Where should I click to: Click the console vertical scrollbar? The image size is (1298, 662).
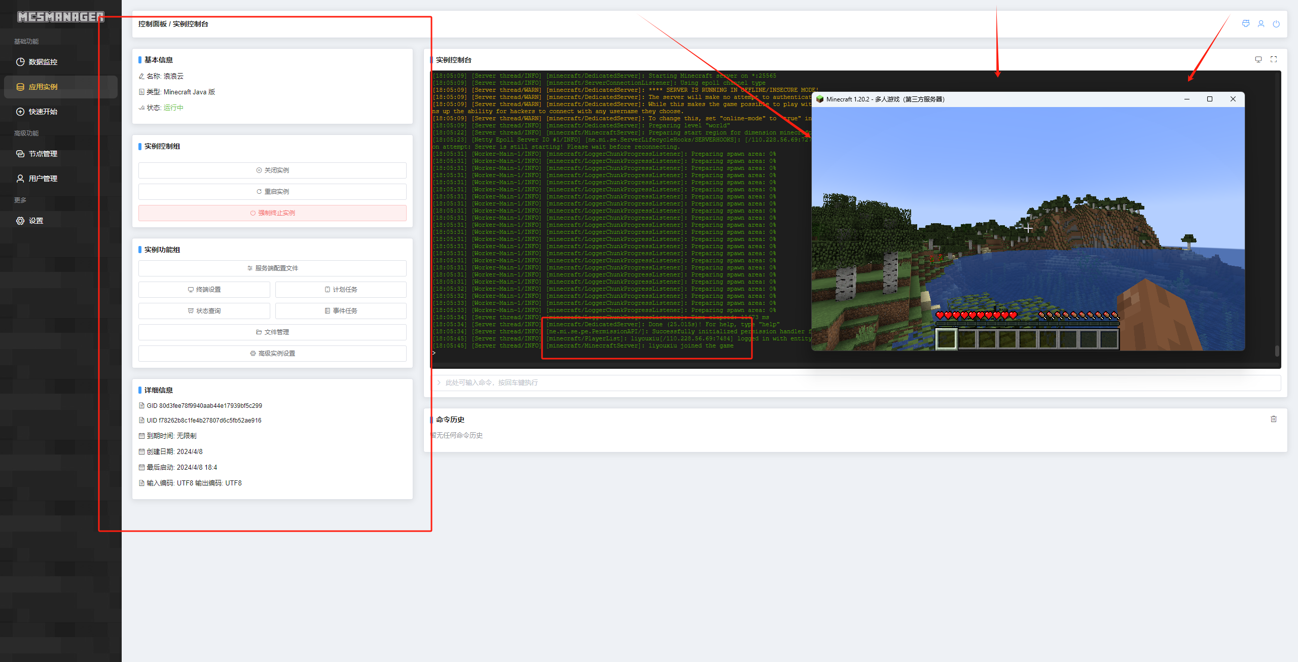(1277, 351)
